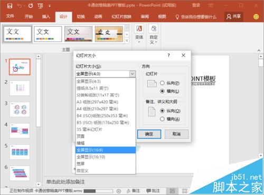
Task: Click the 共享 share button
Action: pyautogui.click(x=233, y=16)
